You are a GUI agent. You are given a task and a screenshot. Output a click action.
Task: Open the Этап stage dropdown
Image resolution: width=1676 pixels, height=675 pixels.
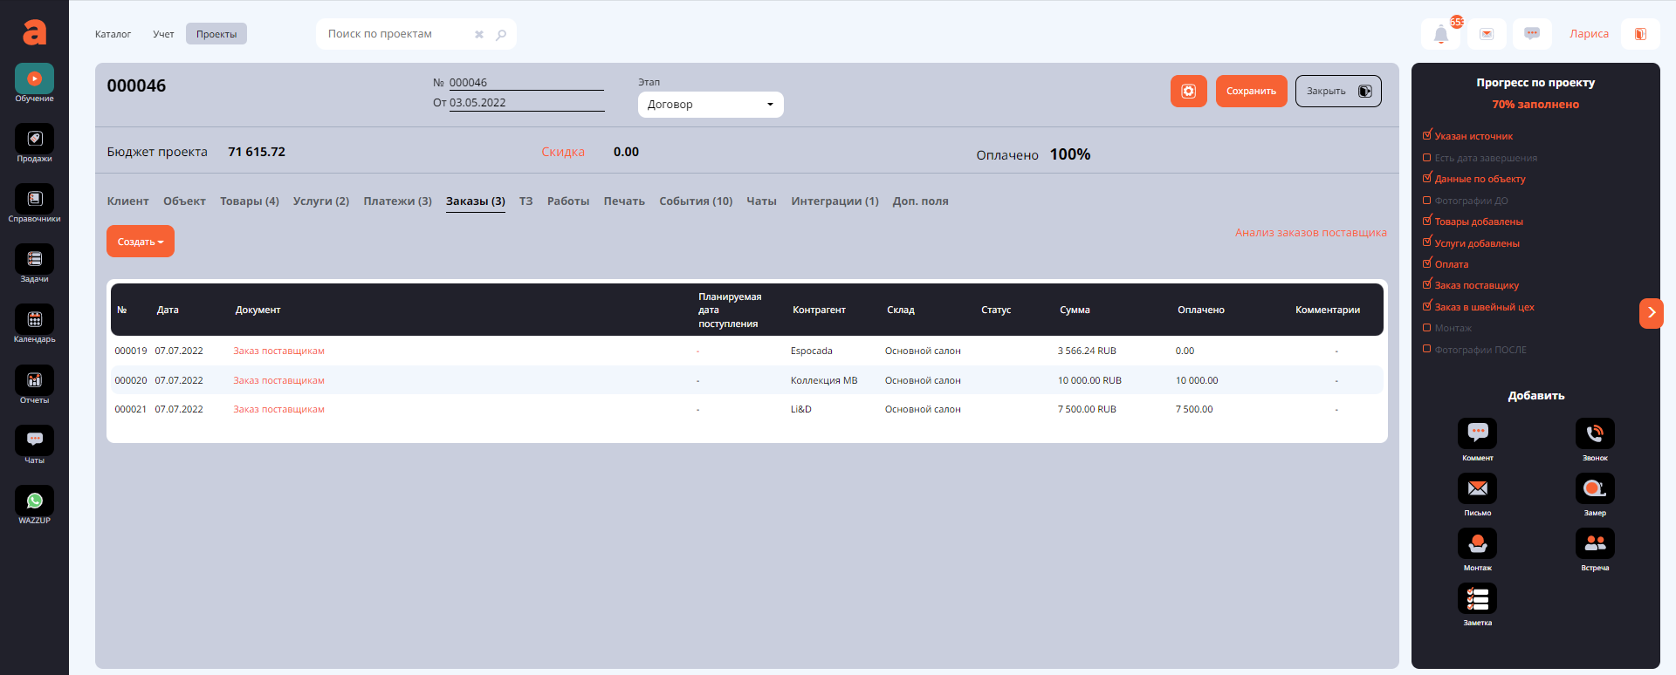coord(710,105)
